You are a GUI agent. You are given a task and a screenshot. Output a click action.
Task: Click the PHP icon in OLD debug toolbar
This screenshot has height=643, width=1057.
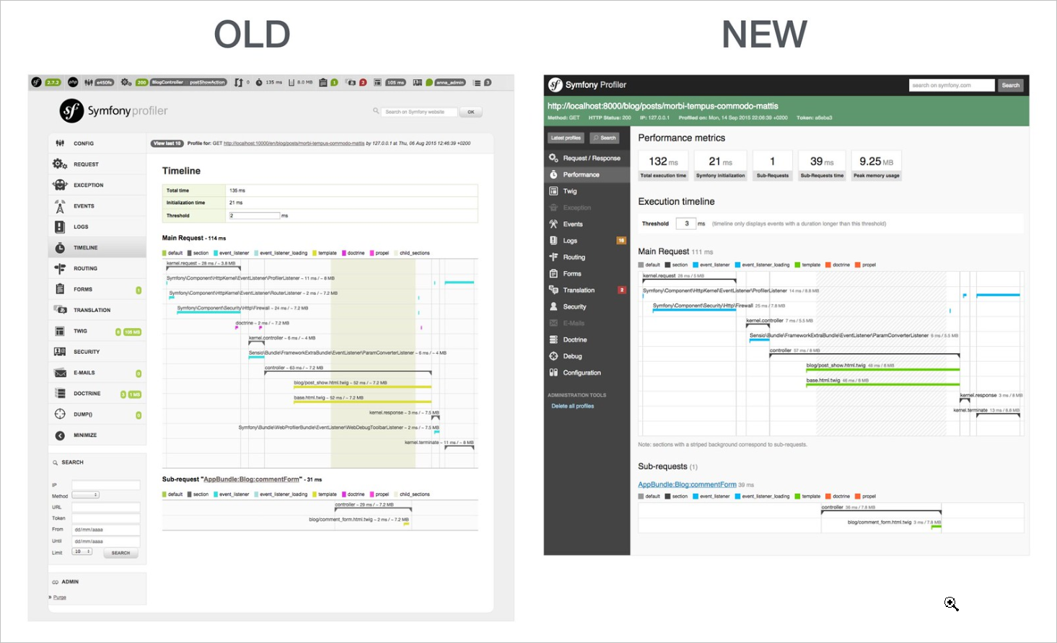pyautogui.click(x=73, y=82)
